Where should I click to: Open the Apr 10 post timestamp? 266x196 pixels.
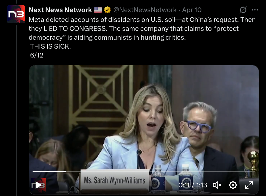pyautogui.click(x=192, y=10)
